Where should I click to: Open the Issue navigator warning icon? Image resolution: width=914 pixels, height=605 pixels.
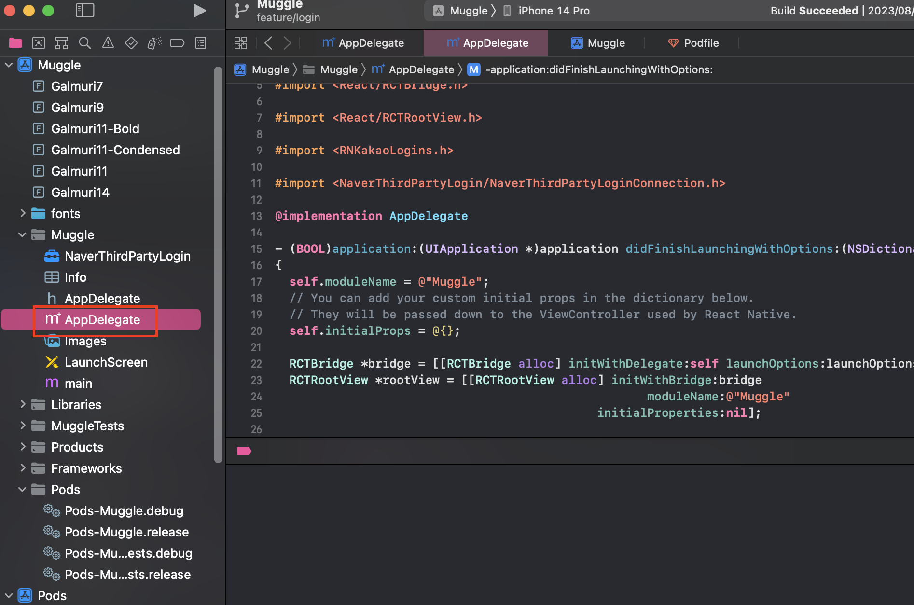pos(108,43)
